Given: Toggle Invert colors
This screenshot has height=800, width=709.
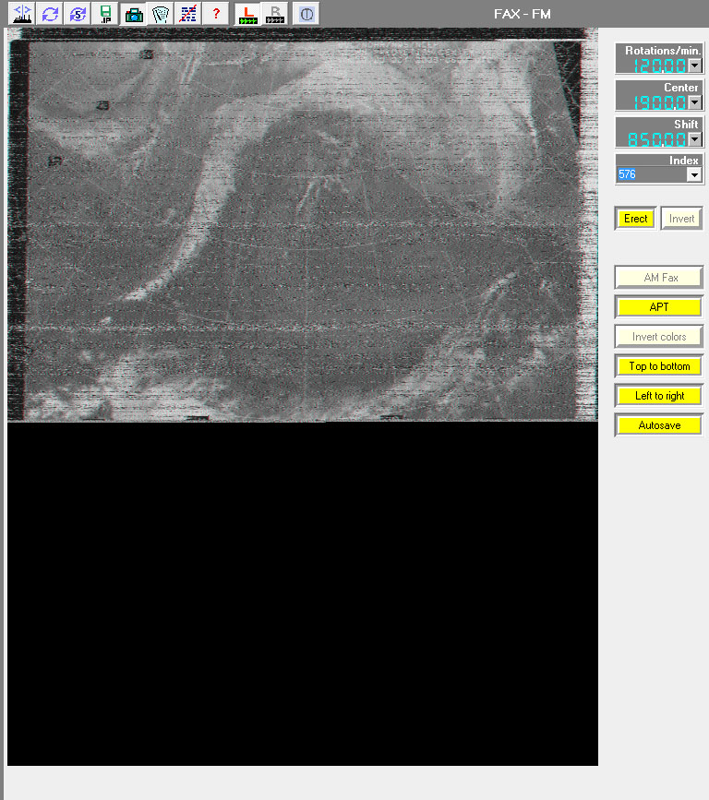Looking at the screenshot, I should (x=659, y=337).
